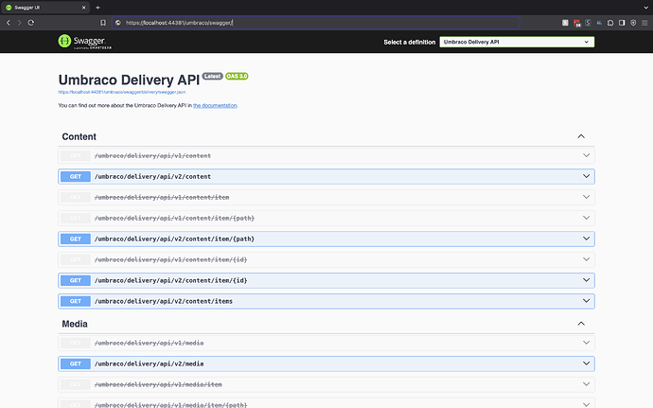
Task: Click the OAS 3.0 badge
Action: (x=237, y=77)
